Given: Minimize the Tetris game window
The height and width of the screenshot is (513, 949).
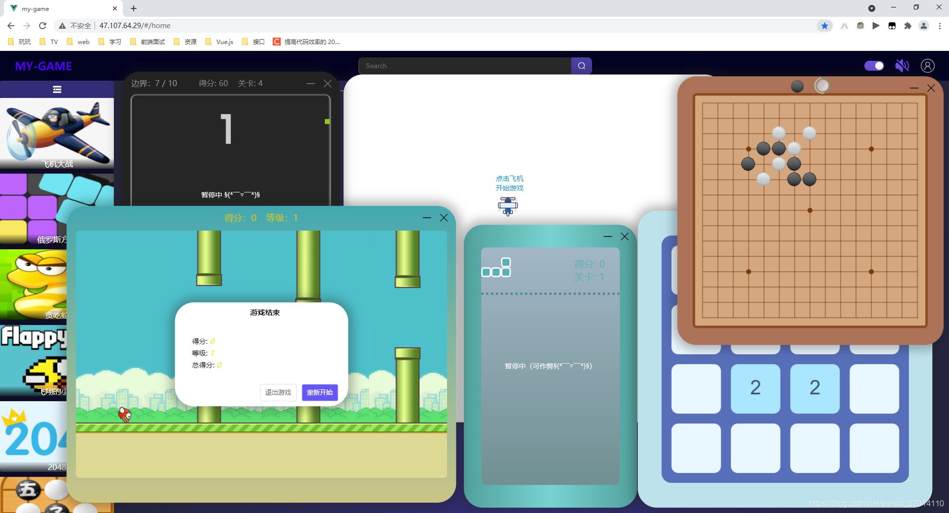Looking at the screenshot, I should (608, 236).
